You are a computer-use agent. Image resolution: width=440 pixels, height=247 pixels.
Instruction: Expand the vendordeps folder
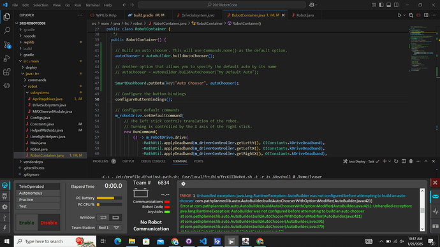[33, 162]
